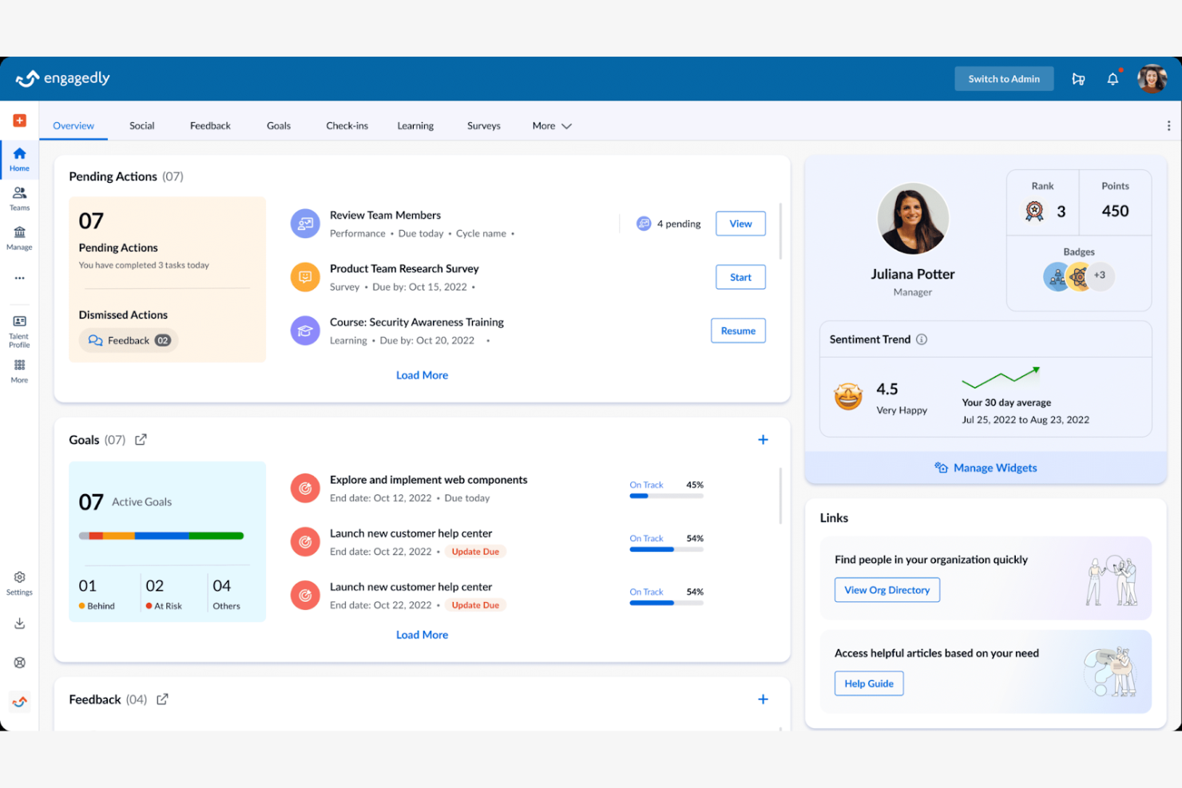Image resolution: width=1182 pixels, height=788 pixels.
Task: Click the Switch to Admin button
Action: click(1004, 78)
